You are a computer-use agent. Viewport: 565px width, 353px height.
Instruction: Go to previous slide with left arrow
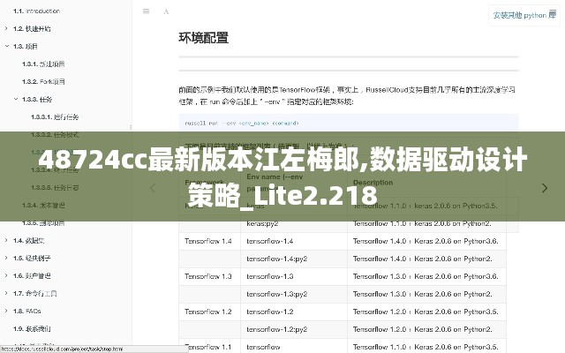tap(153, 188)
